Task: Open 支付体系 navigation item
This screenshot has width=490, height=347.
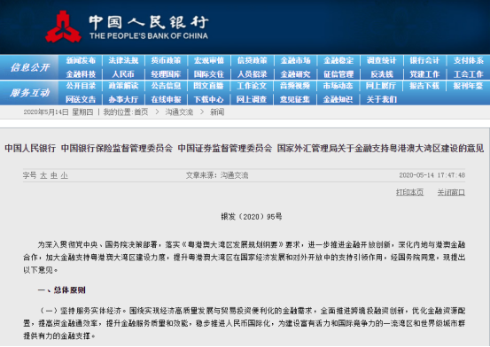Action: tap(469, 60)
